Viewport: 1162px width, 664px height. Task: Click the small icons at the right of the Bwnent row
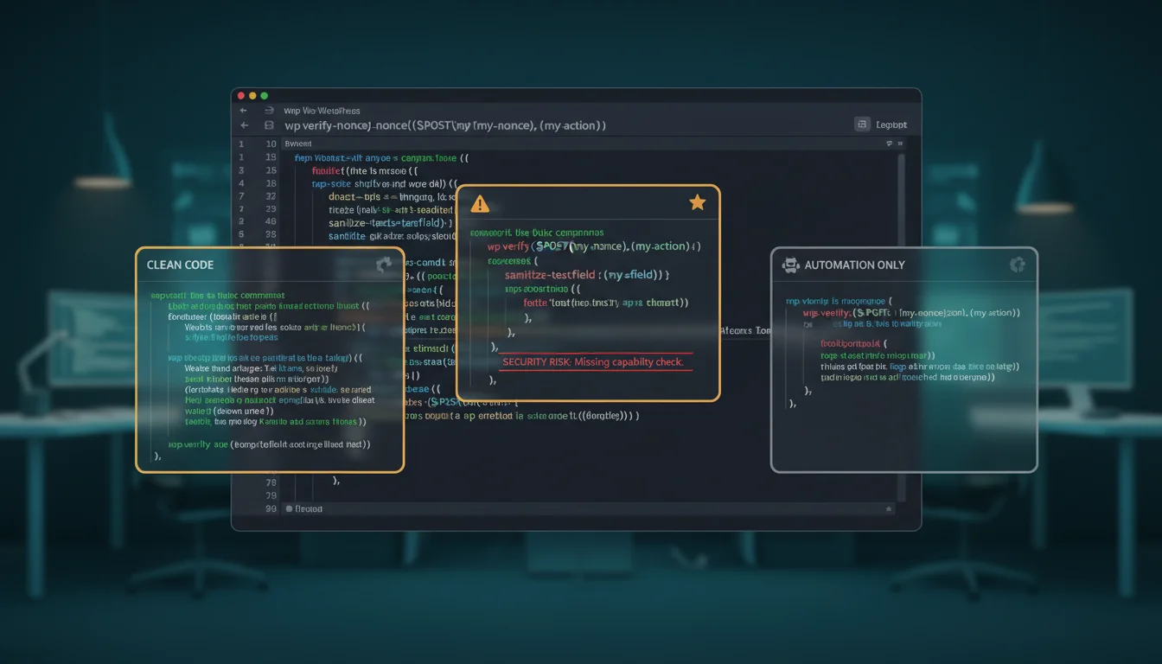[x=894, y=144]
